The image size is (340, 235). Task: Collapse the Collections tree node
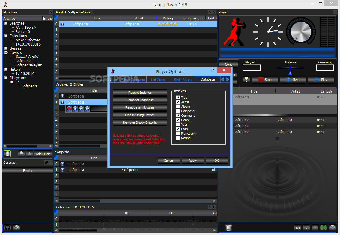pos(6,36)
